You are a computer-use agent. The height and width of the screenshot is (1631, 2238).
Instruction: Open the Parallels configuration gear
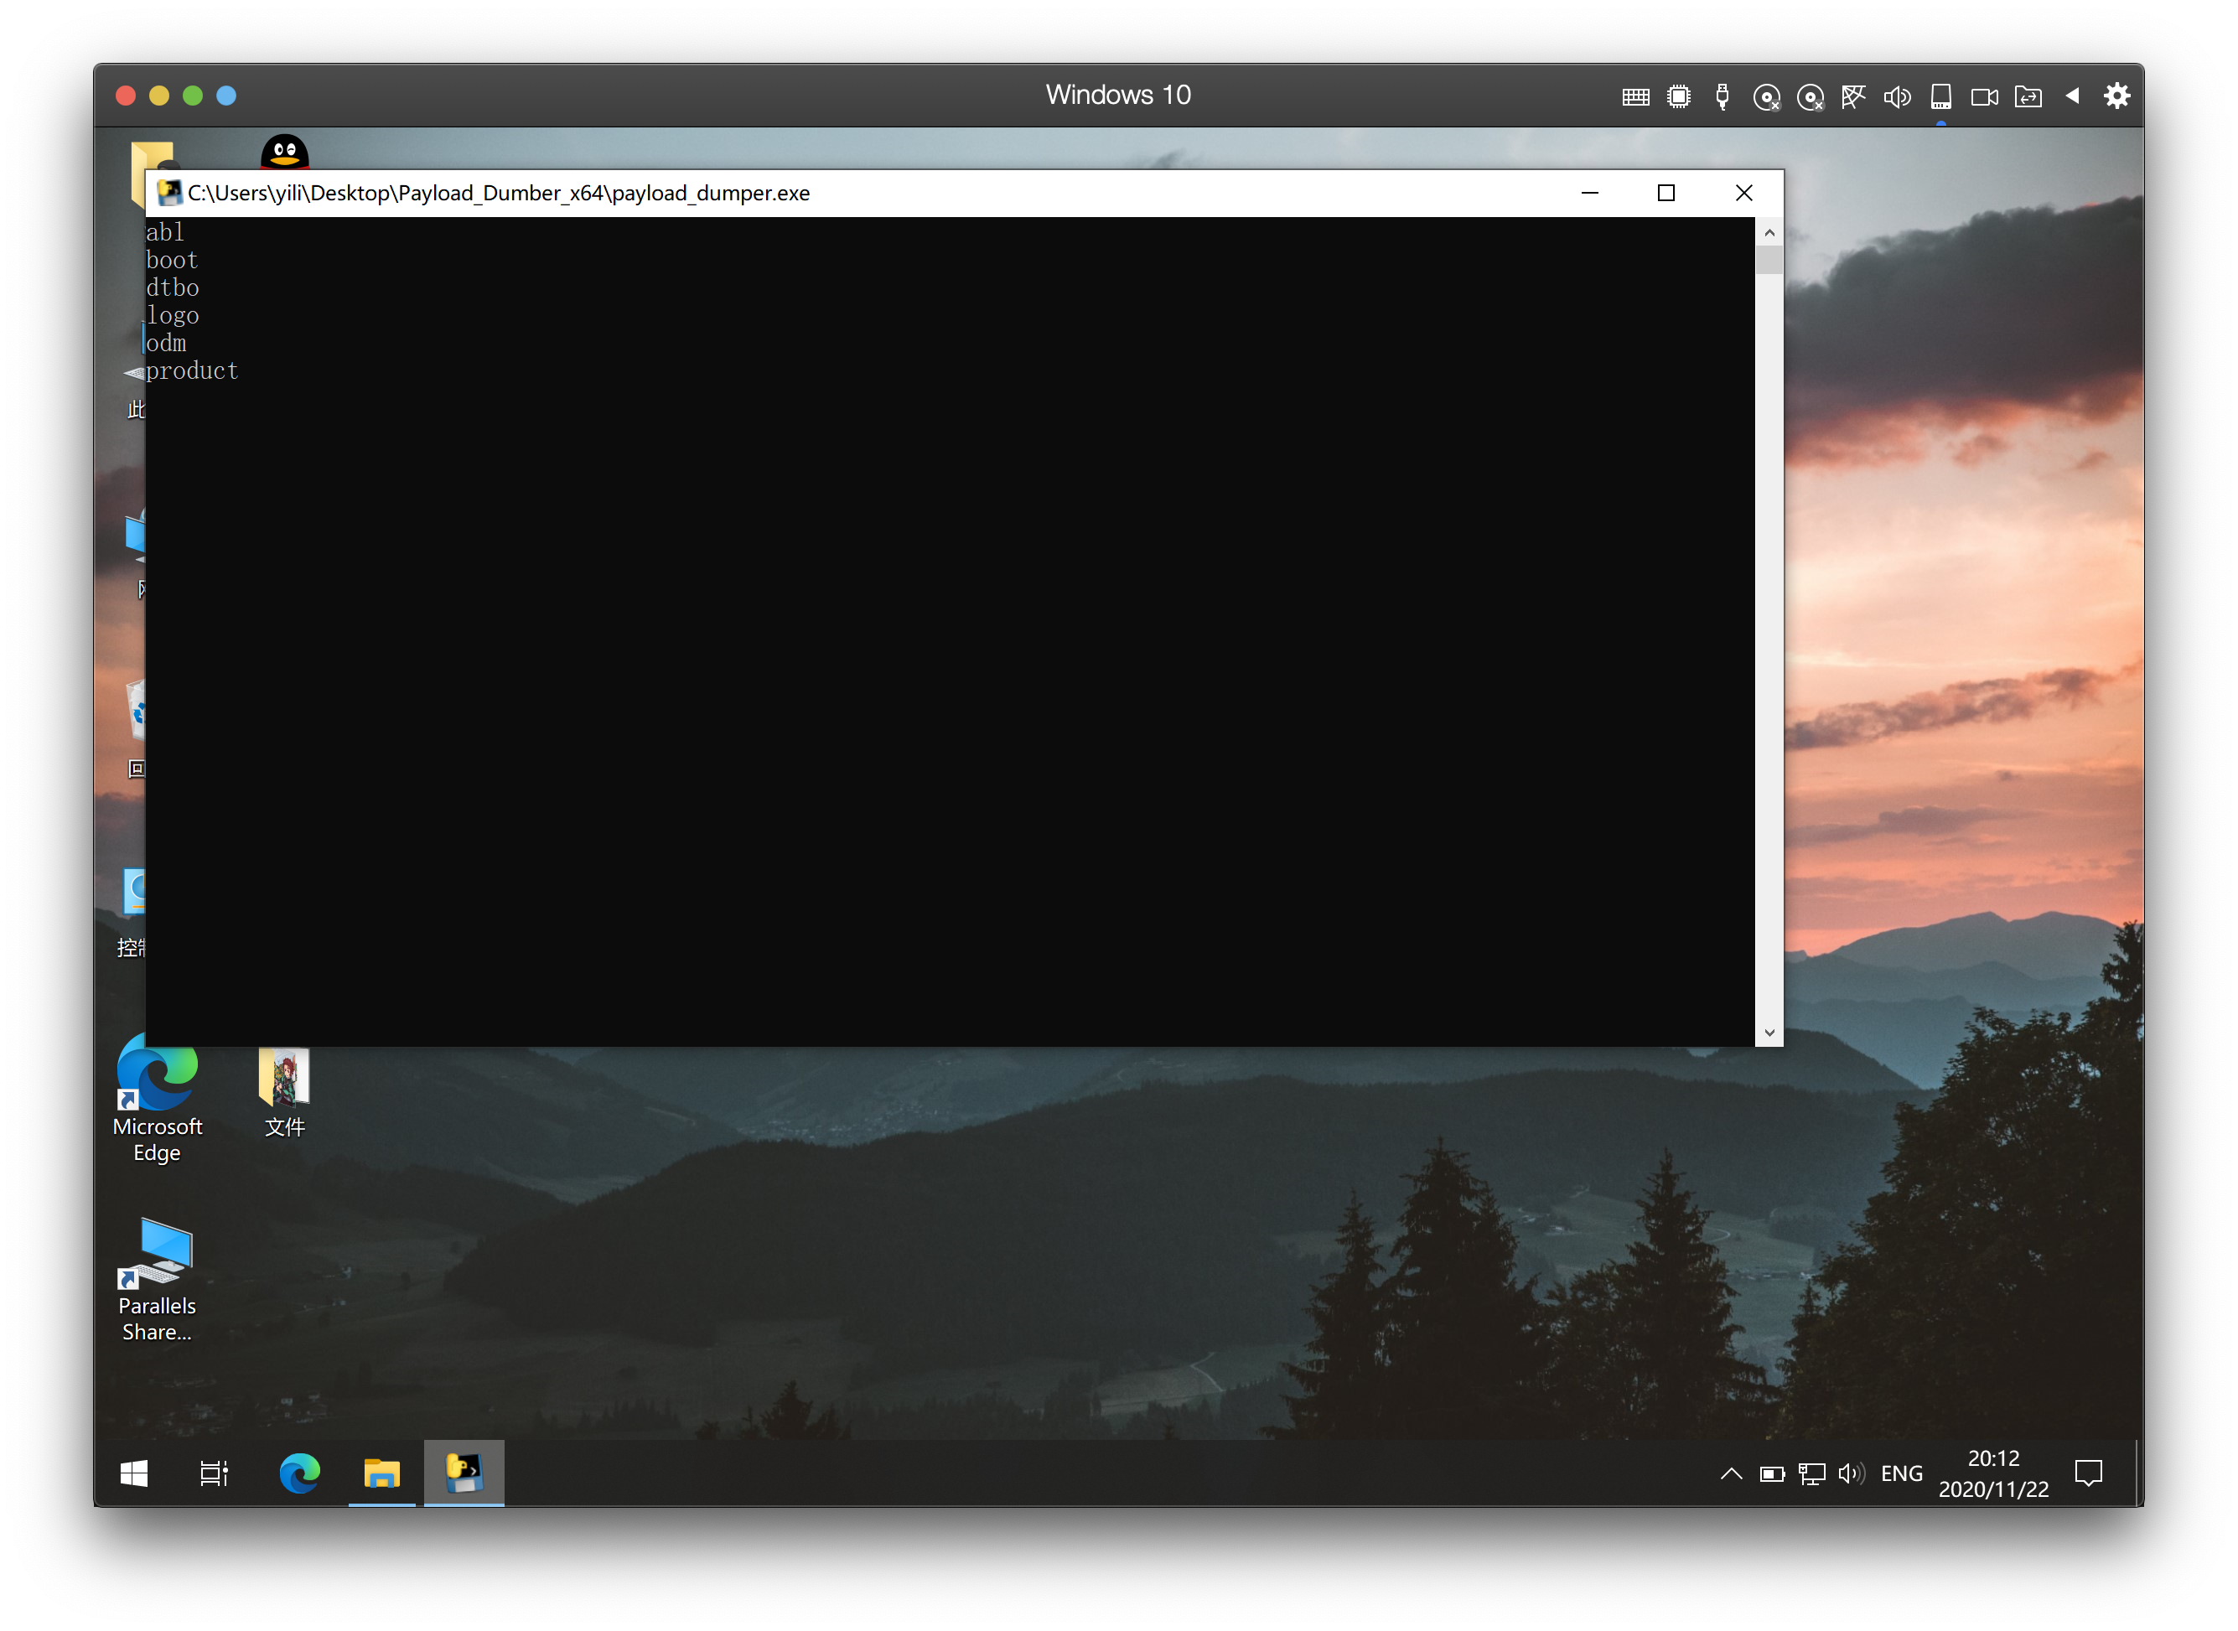tap(2116, 96)
